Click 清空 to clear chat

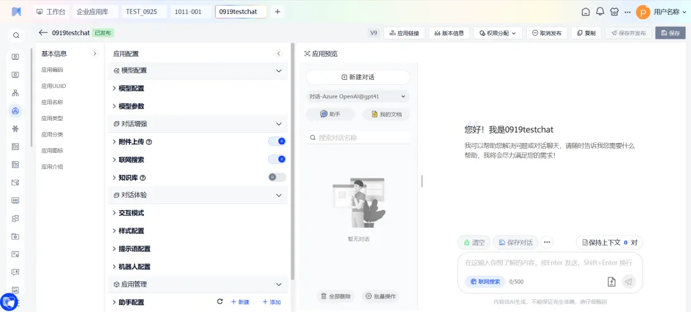point(474,242)
